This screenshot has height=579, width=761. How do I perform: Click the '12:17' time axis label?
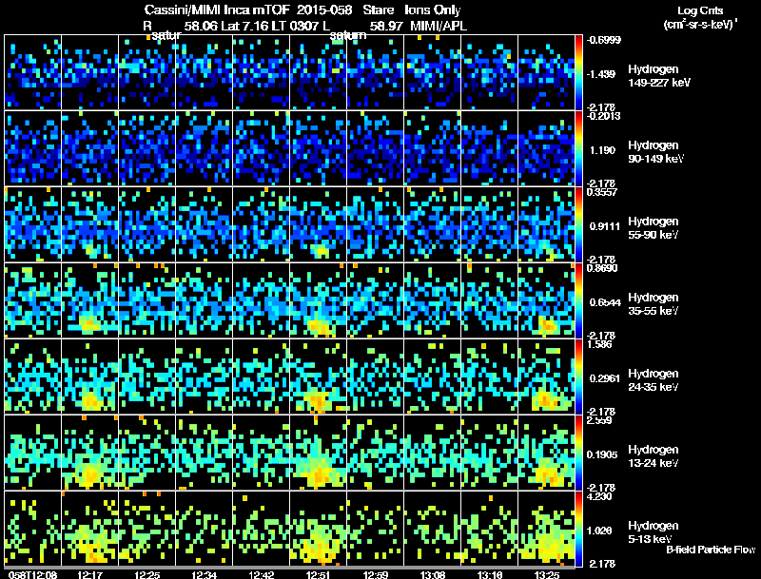tap(89, 575)
